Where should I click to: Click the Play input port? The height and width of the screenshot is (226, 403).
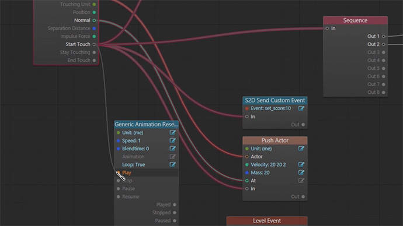(118, 172)
